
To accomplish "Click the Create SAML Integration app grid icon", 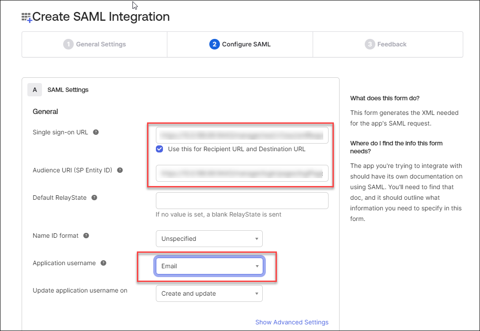I will click(26, 18).
